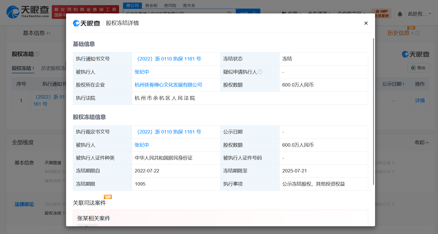
Task: Click TianYanCha logo in background page header
Action: [28, 12]
